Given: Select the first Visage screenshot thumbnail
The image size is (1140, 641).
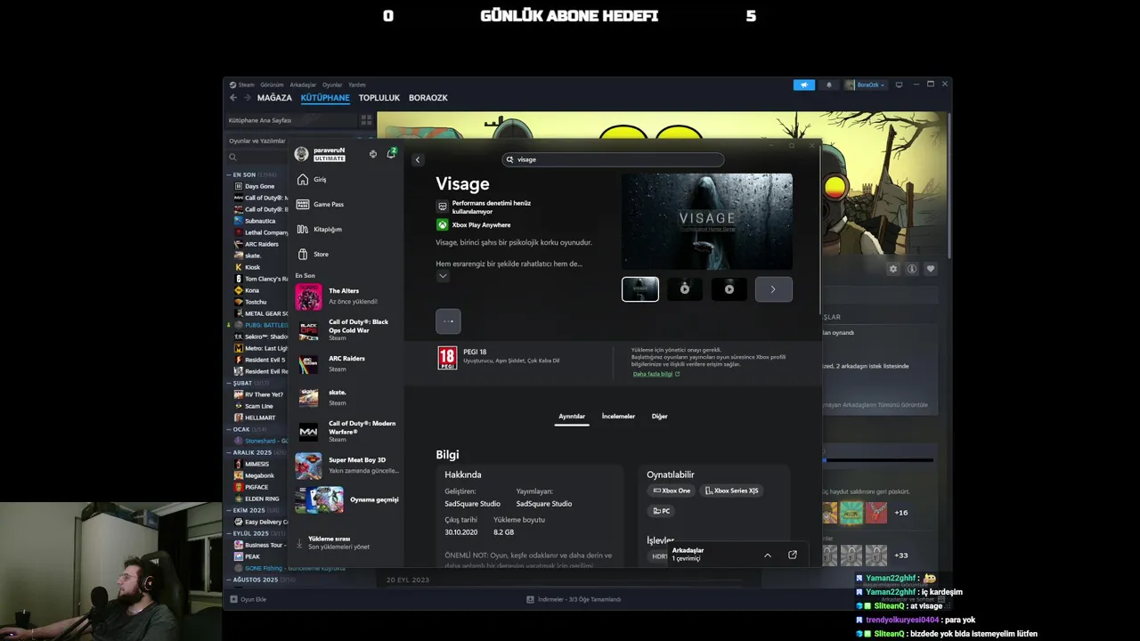Looking at the screenshot, I should click(x=640, y=288).
